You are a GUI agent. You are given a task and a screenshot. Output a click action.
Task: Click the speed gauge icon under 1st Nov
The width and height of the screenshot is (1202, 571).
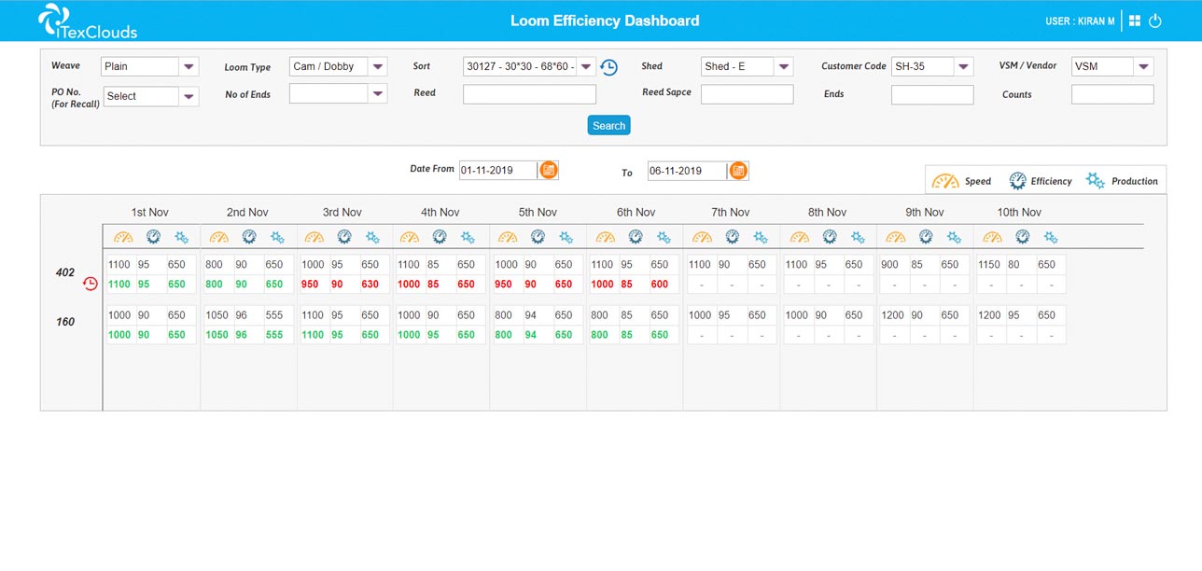coord(123,238)
